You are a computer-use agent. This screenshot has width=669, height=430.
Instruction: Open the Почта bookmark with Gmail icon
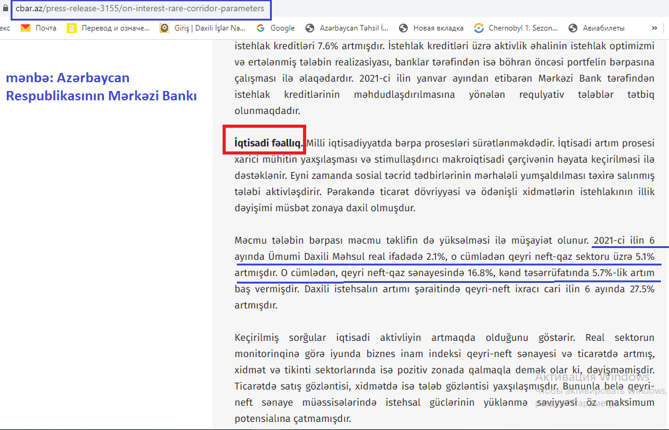tap(39, 28)
